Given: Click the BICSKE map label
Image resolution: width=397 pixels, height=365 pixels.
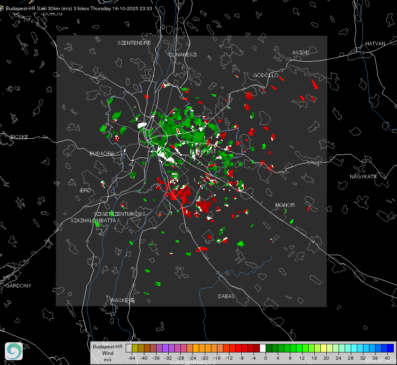Looking at the screenshot, I should [x=19, y=137].
